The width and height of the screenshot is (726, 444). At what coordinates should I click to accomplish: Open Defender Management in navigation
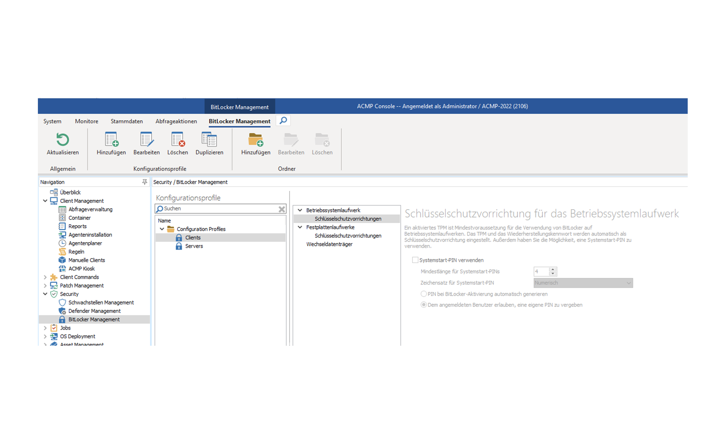[x=94, y=311]
